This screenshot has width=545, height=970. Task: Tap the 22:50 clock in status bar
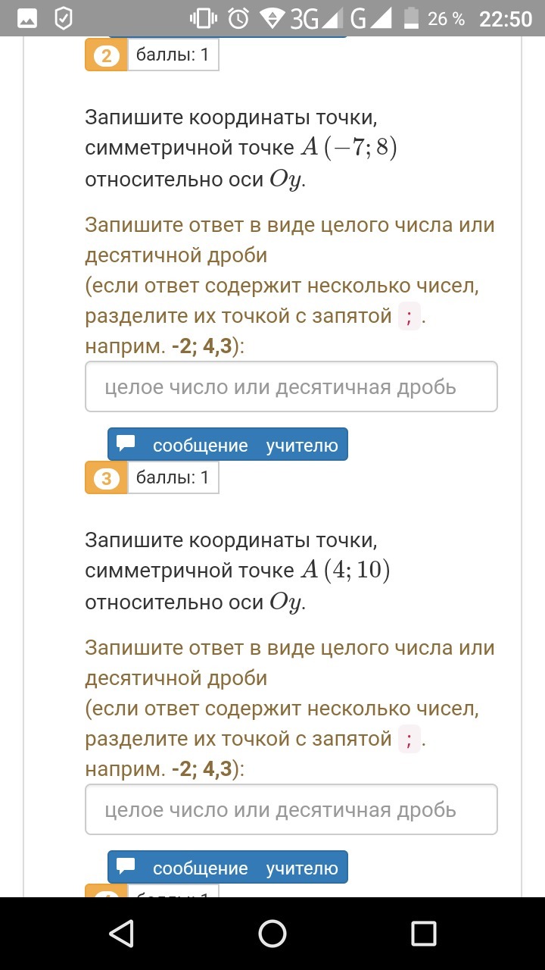click(506, 18)
